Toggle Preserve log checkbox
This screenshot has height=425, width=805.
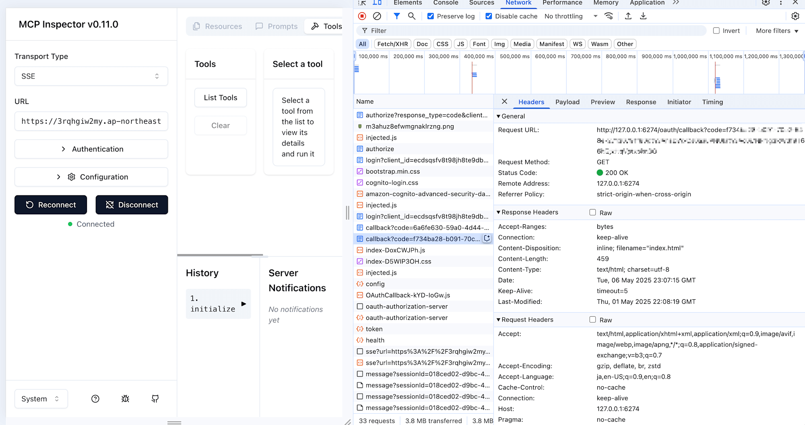tap(431, 16)
